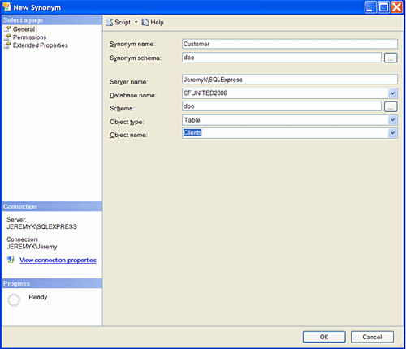Select the Extended Properties page icon

point(7,45)
